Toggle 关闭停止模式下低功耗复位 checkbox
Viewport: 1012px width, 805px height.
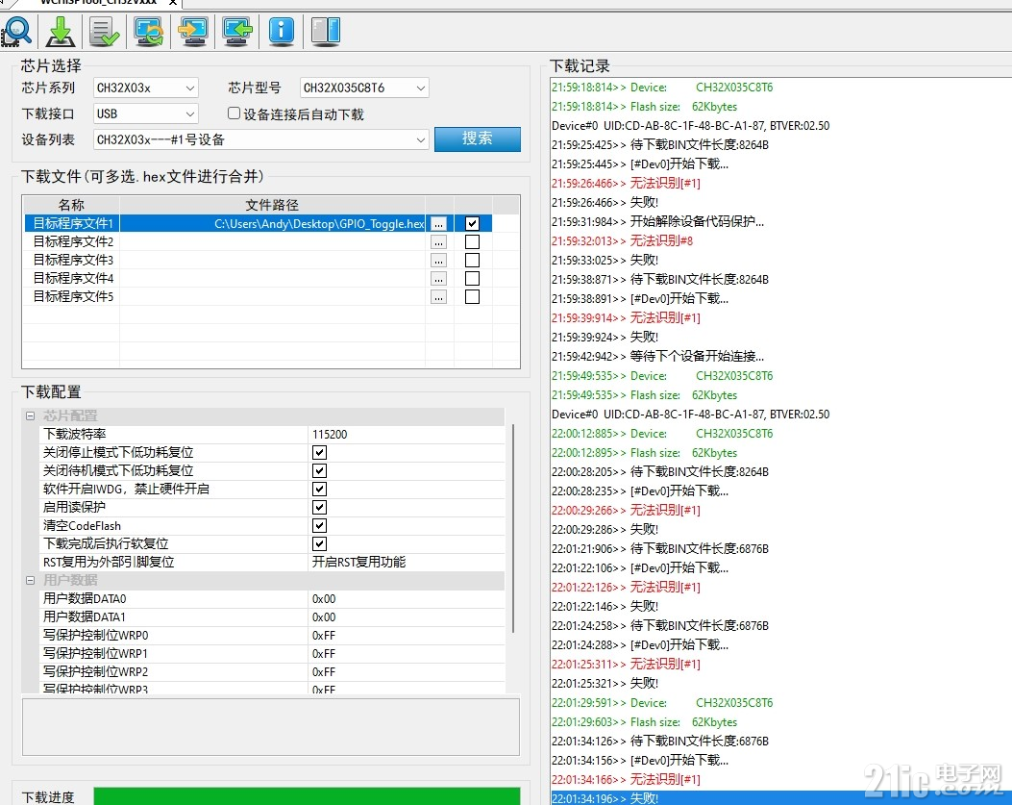coord(319,452)
